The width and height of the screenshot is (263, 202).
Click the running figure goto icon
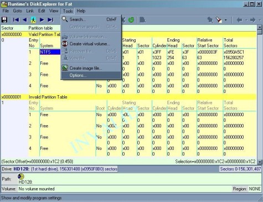[x=33, y=20]
